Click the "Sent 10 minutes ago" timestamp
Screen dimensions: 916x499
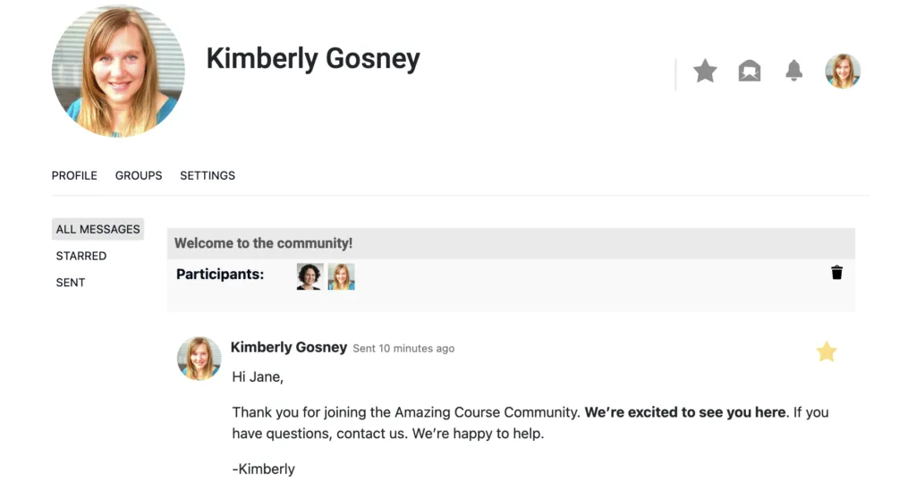click(403, 349)
